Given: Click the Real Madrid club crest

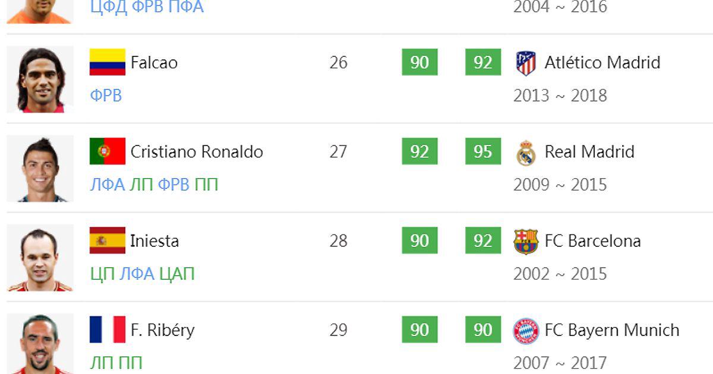Looking at the screenshot, I should 526,152.
